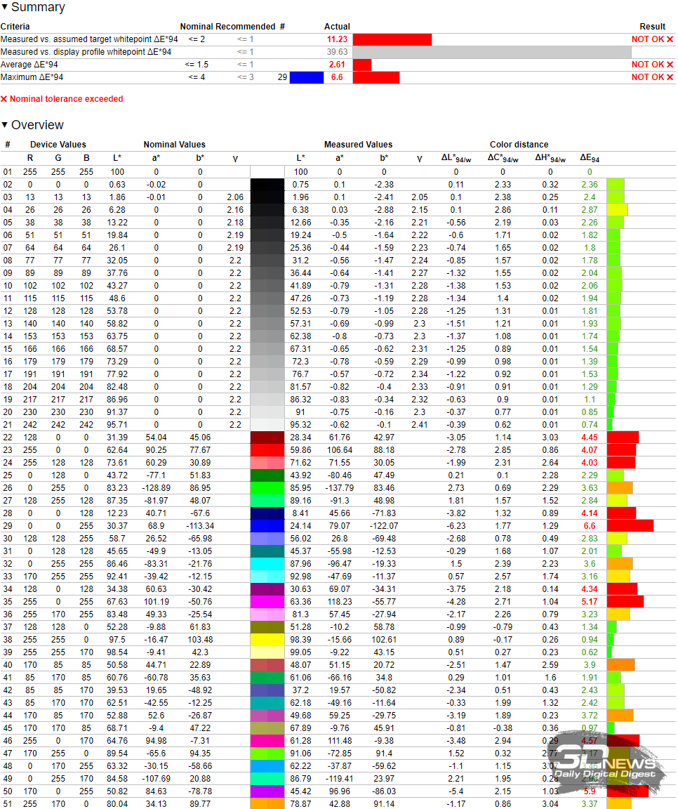Click the Nominal tolerance exceeded text
This screenshot has height=809, width=678.
[x=66, y=100]
